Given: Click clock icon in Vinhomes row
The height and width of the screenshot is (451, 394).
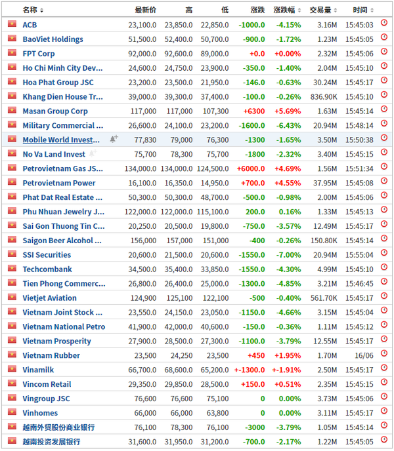Looking at the screenshot, I should pos(384,411).
